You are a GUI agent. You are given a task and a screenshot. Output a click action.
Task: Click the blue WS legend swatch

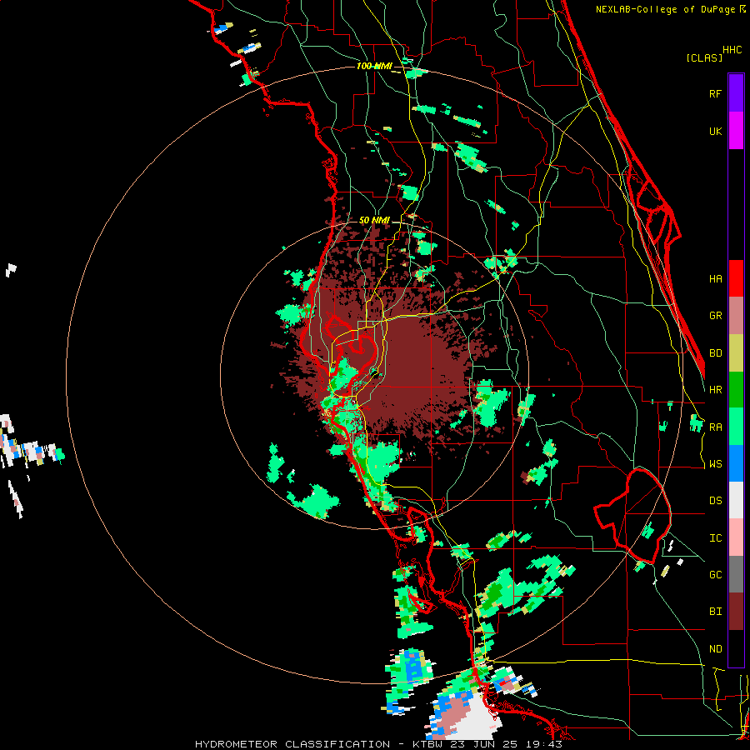(736, 463)
